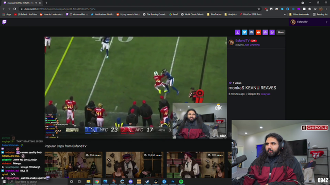Share the clip on Reddit
This screenshot has height=185, width=330.
pos(258,32)
